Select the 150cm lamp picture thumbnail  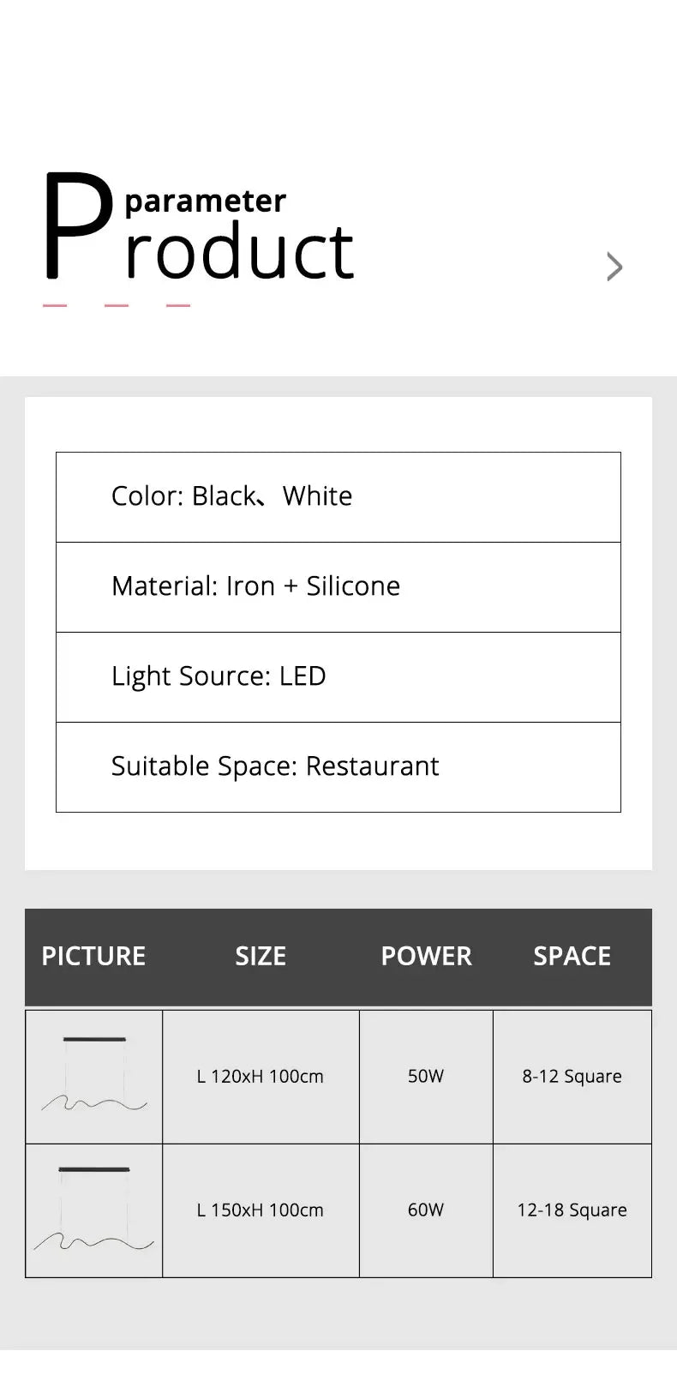click(94, 1210)
